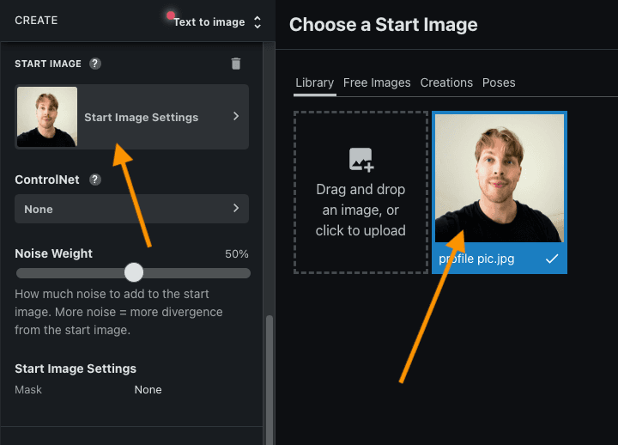This screenshot has width=618, height=445.
Task: Click the left panel vertical scrollbar
Action: click(x=270, y=379)
